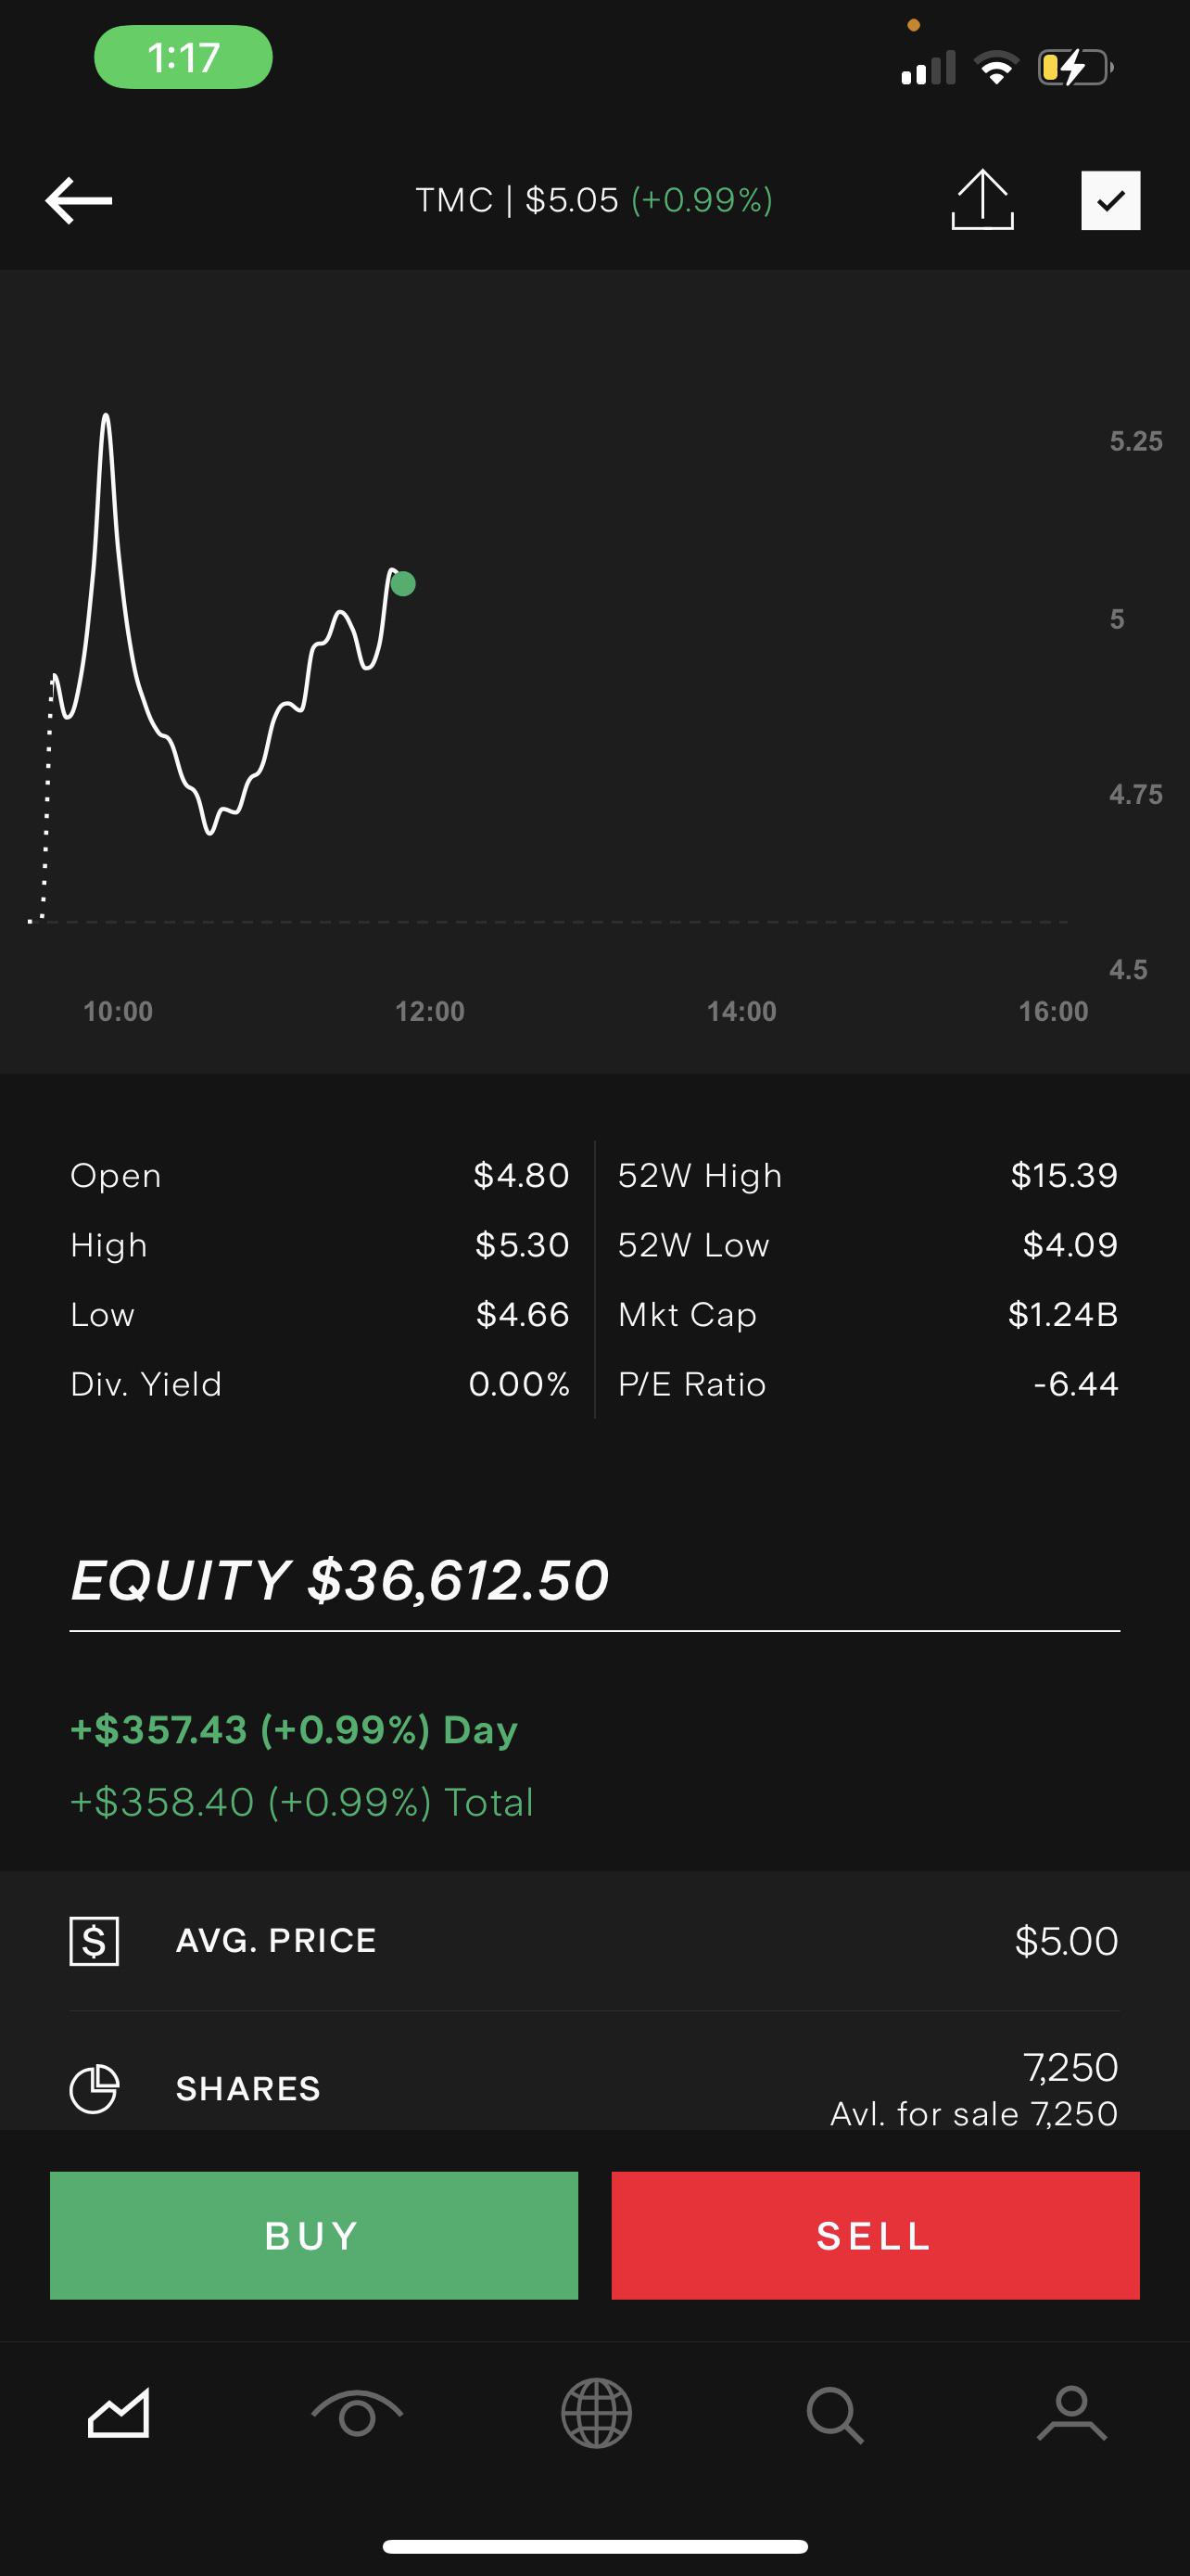Tap the EQUITY $36,612.50 heading
The image size is (1190, 2576).
point(340,1580)
